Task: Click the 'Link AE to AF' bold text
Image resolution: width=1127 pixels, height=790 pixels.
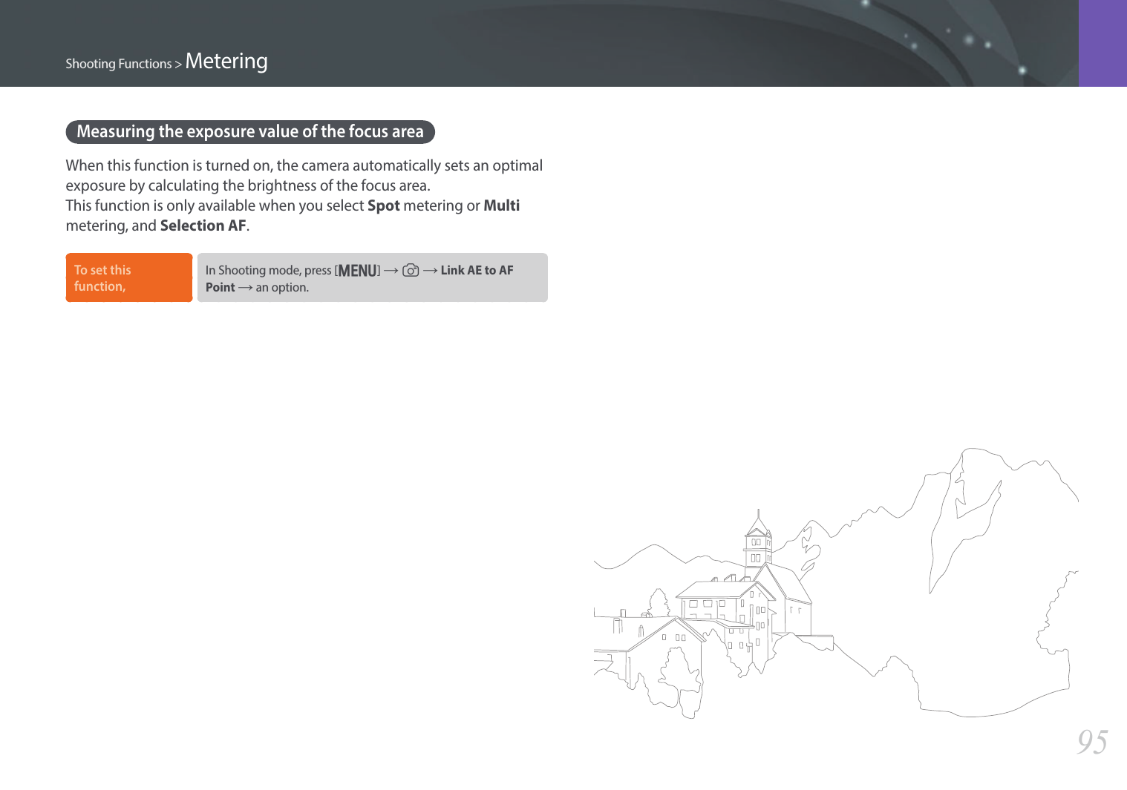Action: click(x=477, y=270)
